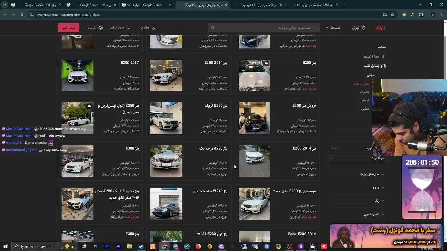Select the اجاره‌ای rental category
Image resolution: width=447 pixels, height=251 pixels.
(365, 100)
